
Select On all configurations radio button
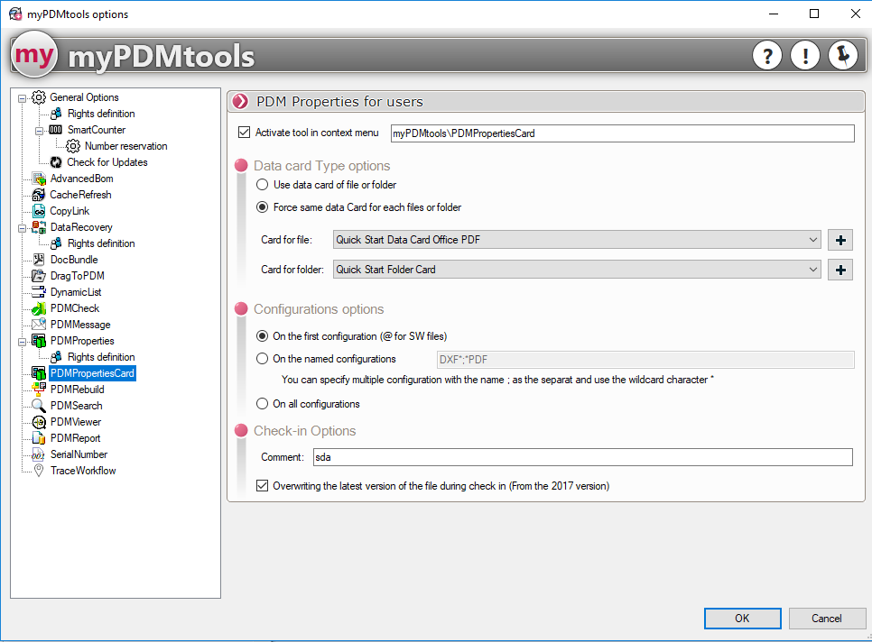click(263, 404)
